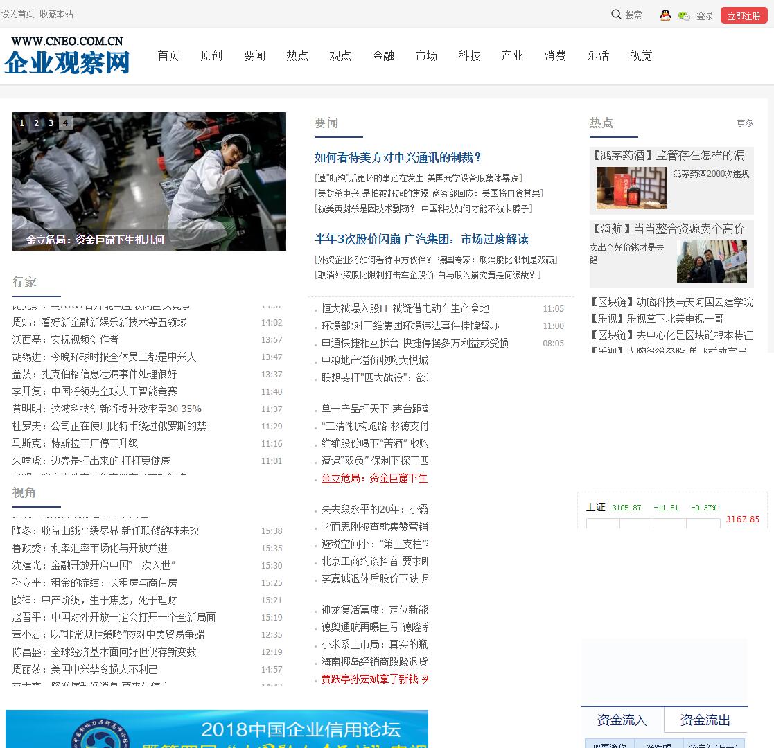Viewport: 774px width, 748px height.
Task: Go to the 视觉 nav section
Action: 641,56
